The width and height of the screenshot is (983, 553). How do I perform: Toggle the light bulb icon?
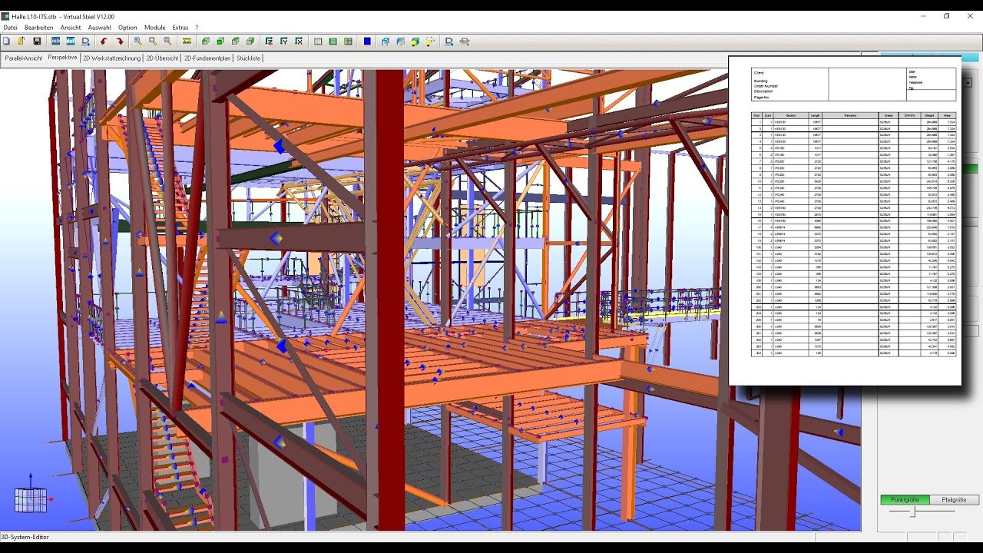coord(430,41)
